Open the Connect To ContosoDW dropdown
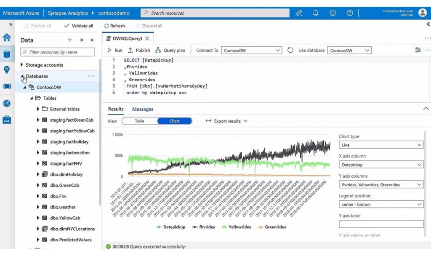This screenshot has width=431, height=256. 252,51
